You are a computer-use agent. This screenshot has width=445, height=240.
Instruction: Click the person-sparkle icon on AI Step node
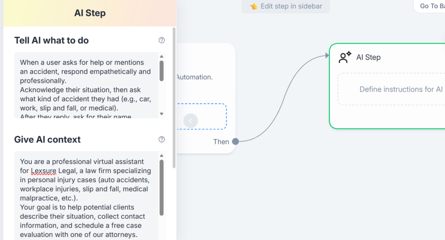[x=345, y=57]
